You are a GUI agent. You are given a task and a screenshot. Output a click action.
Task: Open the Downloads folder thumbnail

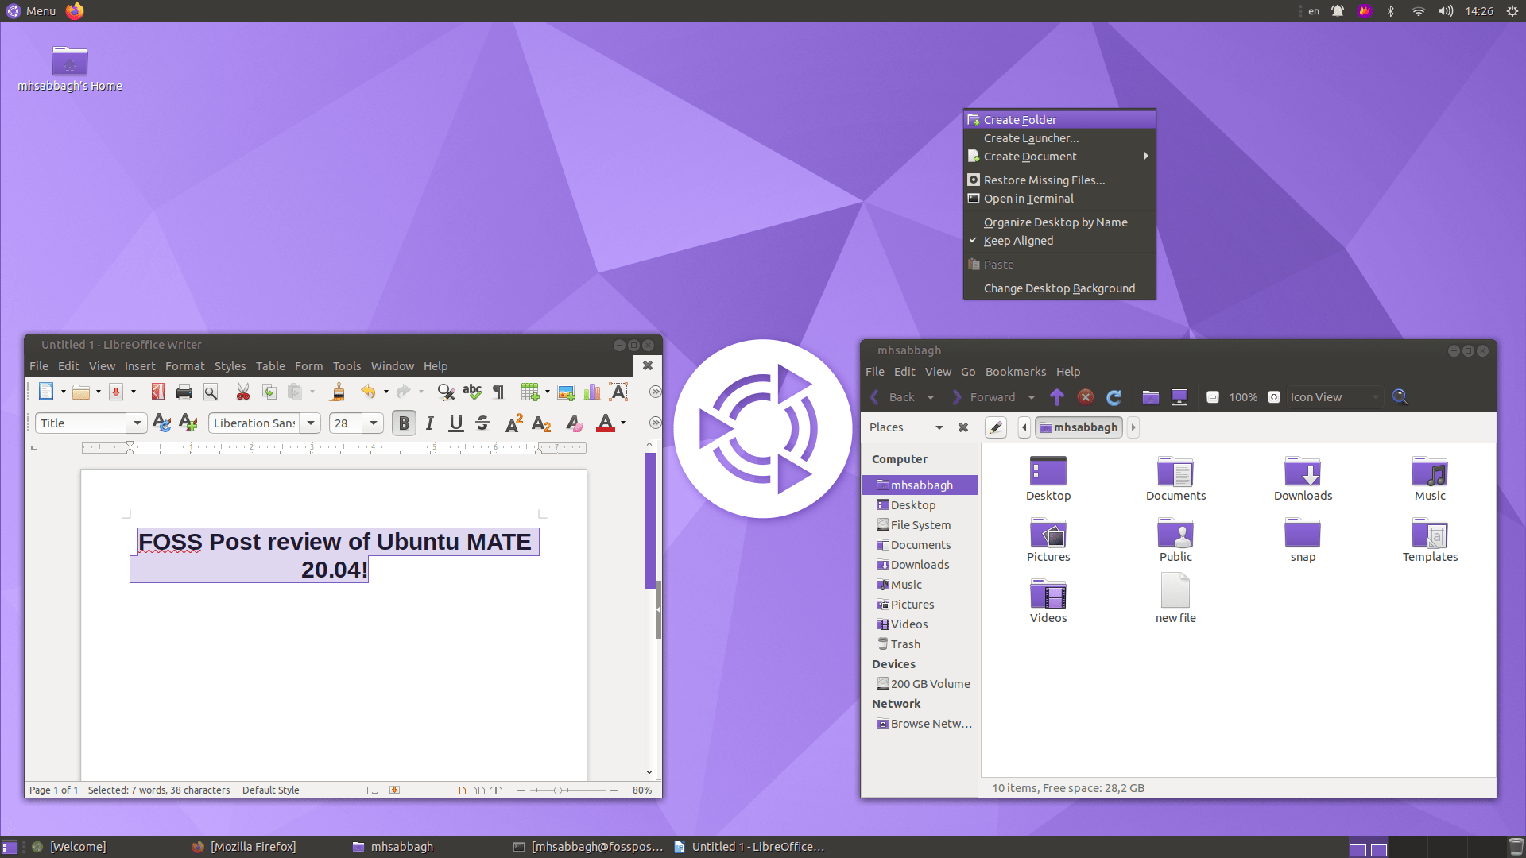tap(1303, 478)
